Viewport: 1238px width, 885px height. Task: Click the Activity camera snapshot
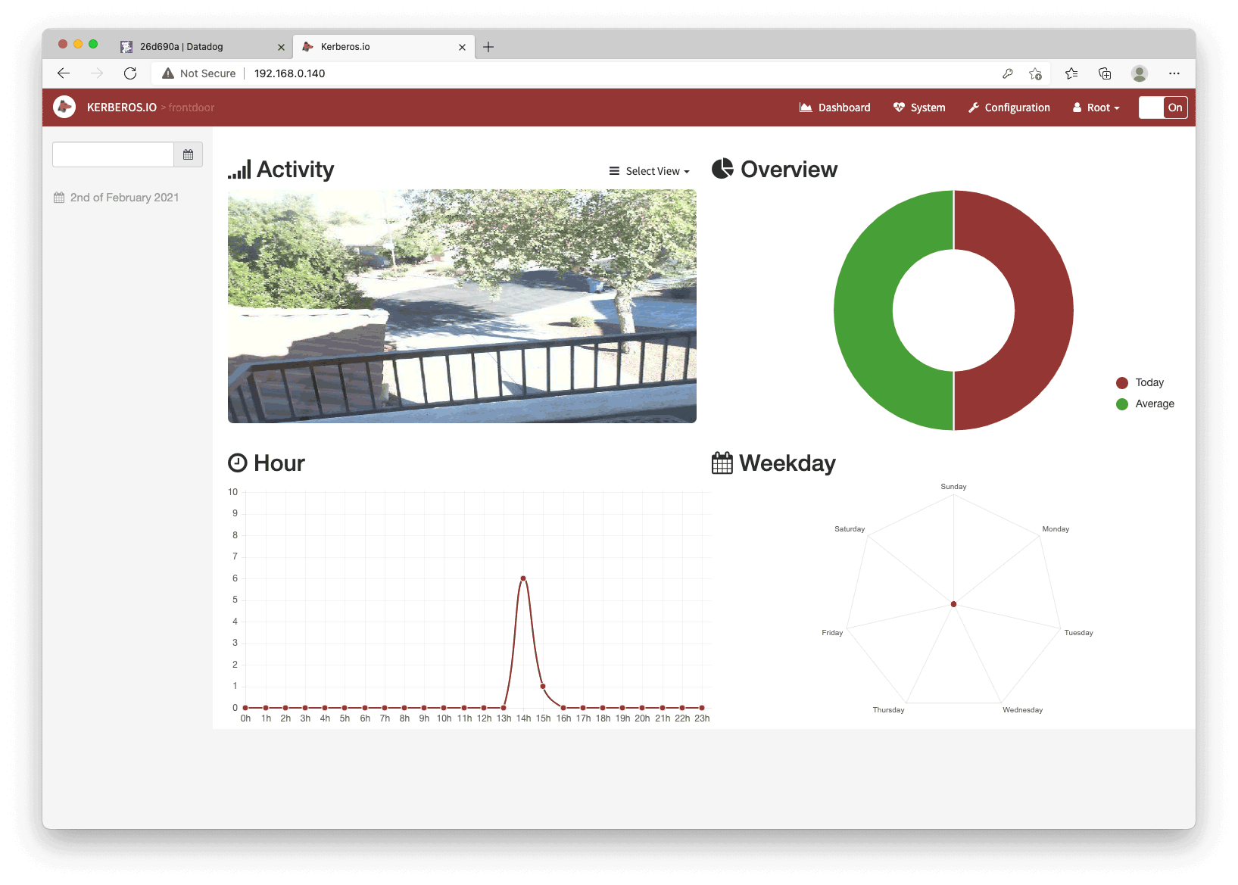tap(462, 306)
